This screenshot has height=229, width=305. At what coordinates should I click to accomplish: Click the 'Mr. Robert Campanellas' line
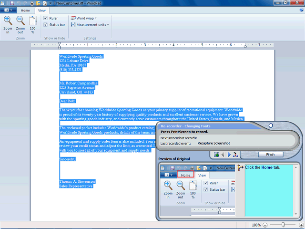[x=78, y=83]
